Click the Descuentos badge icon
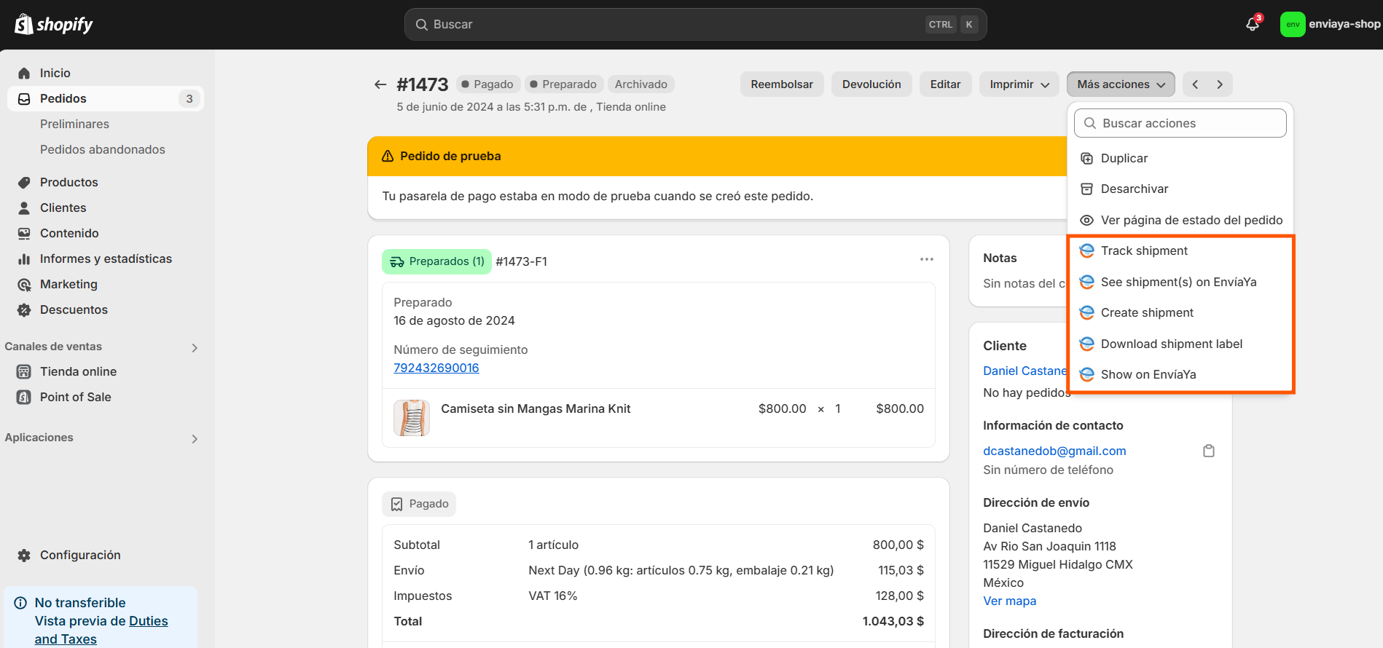1383x648 pixels. tap(24, 309)
